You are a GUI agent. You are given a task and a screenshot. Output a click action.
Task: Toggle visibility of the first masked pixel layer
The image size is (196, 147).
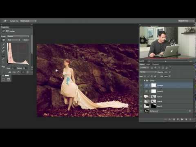141,96
